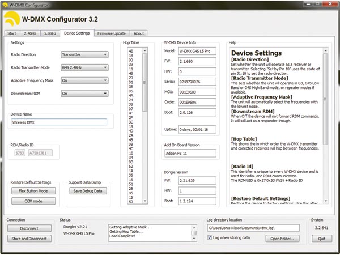The height and width of the screenshot is (255, 340).
Task: Click the [Radio Id] help heading
Action: (x=242, y=166)
